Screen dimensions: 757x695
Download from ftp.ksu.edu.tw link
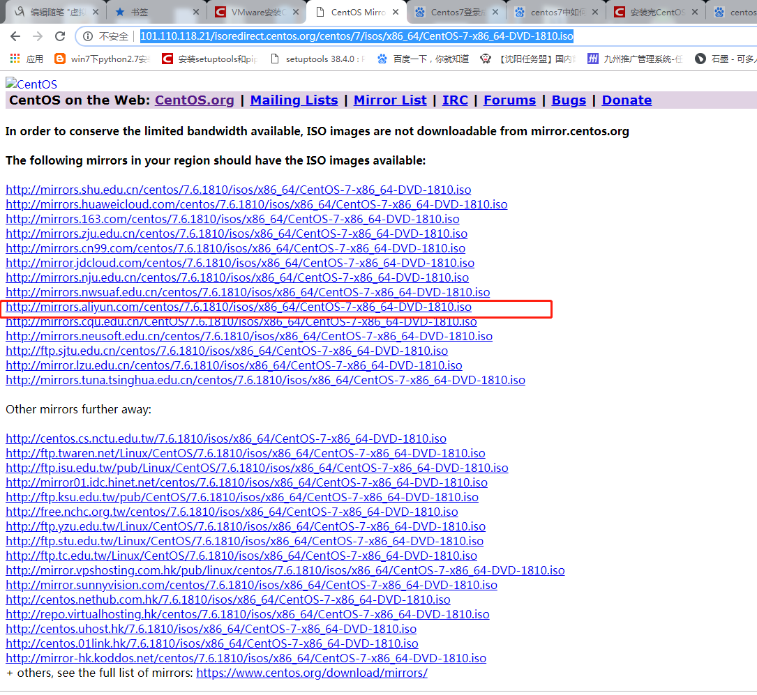point(242,497)
